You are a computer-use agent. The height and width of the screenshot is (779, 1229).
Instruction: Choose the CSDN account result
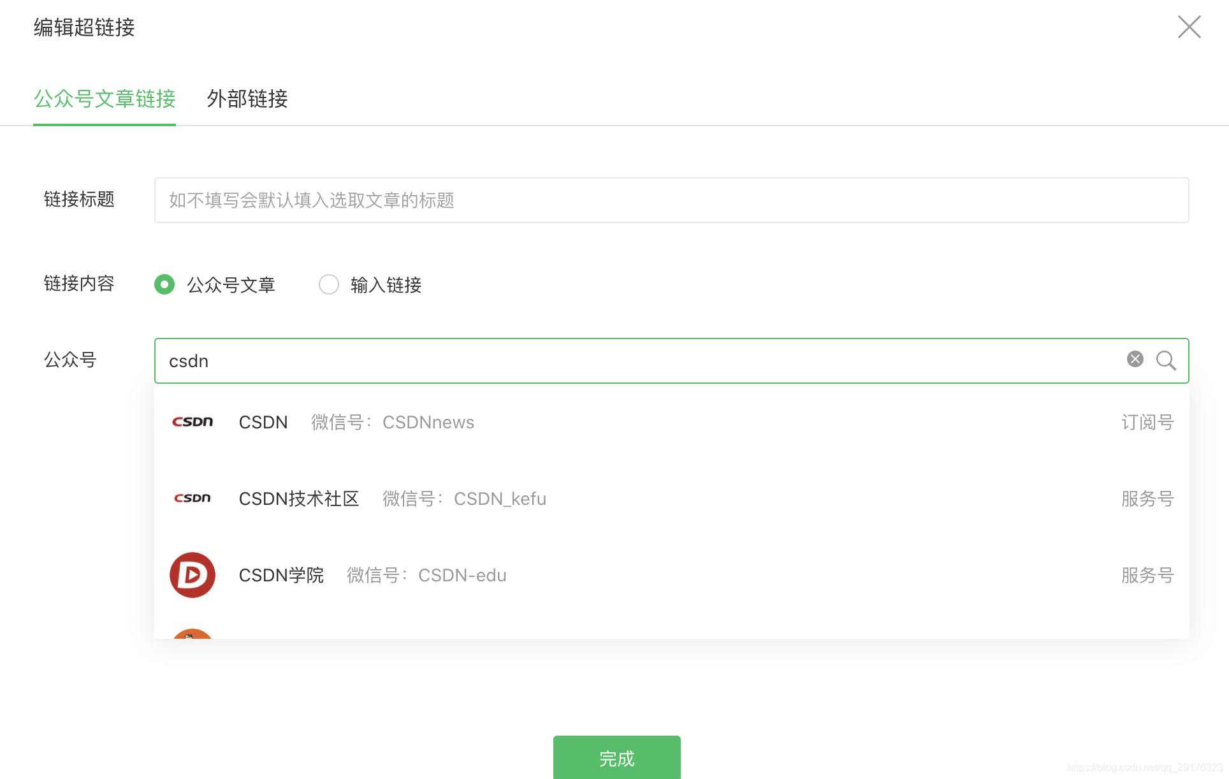671,422
